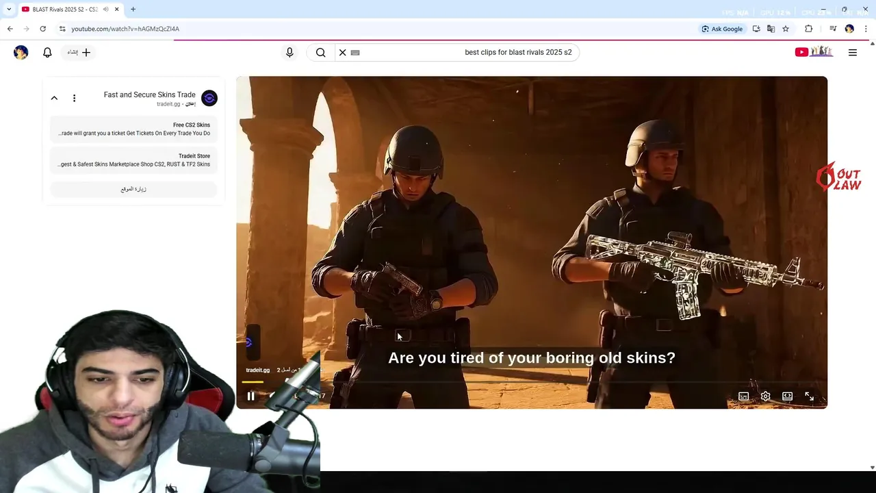Toggle subtitles/closed captions in the player
The image size is (876, 493).
coord(743,396)
